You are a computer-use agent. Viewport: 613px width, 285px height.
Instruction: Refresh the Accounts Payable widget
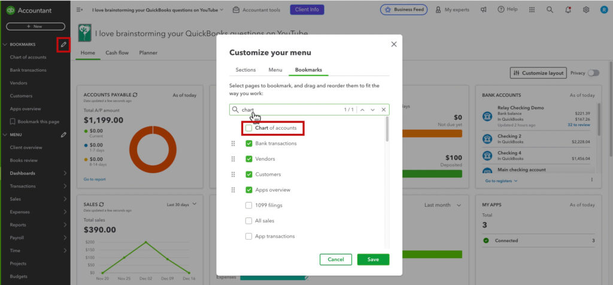point(135,95)
